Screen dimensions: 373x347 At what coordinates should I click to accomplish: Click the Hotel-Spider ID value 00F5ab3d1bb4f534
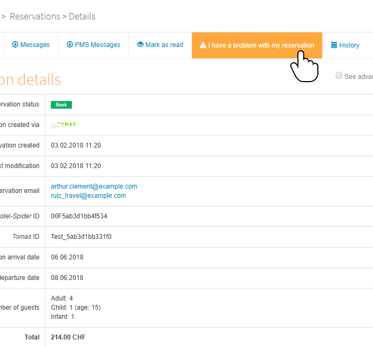click(79, 216)
